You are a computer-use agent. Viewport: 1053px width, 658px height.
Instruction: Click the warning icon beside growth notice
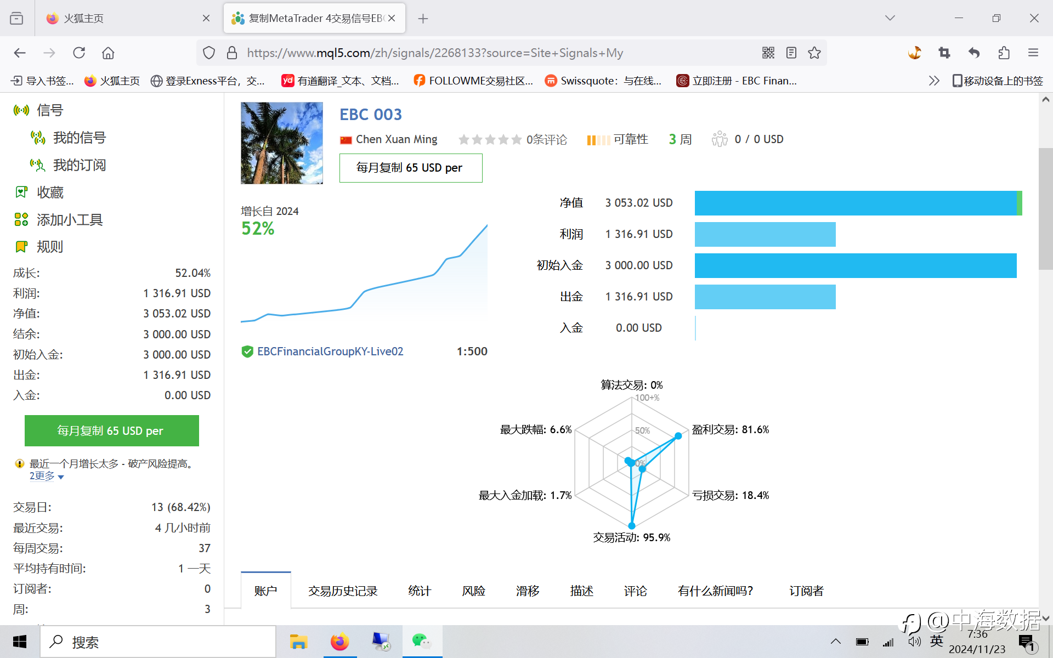pos(20,464)
